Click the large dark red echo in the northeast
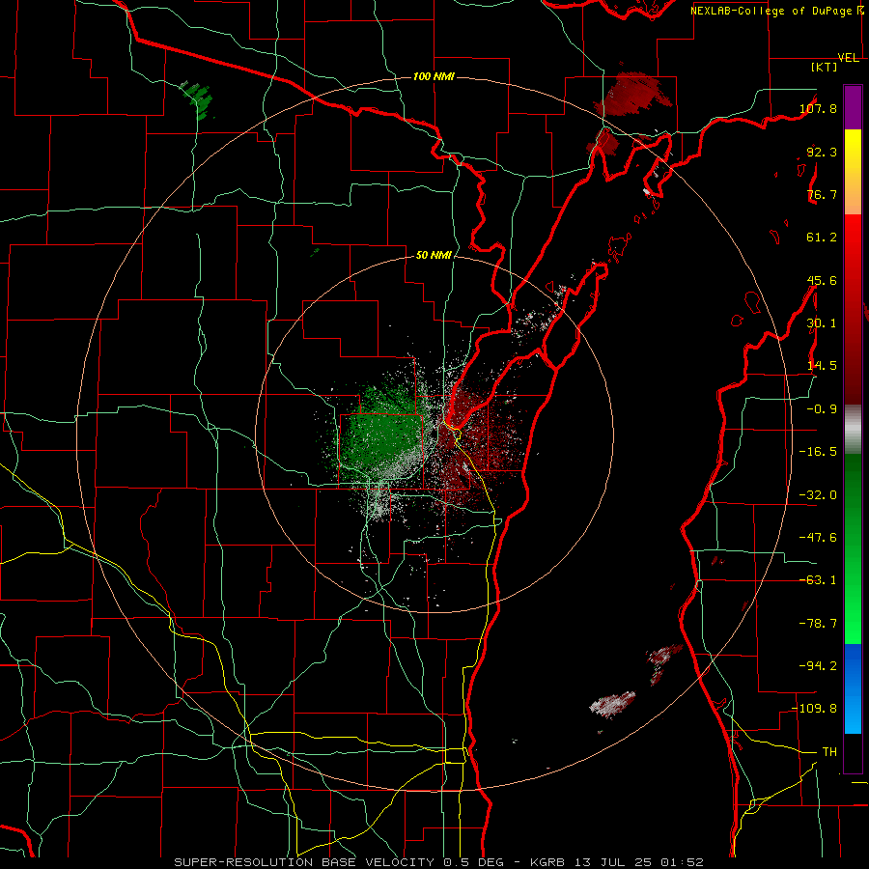The image size is (869, 869). point(634,93)
